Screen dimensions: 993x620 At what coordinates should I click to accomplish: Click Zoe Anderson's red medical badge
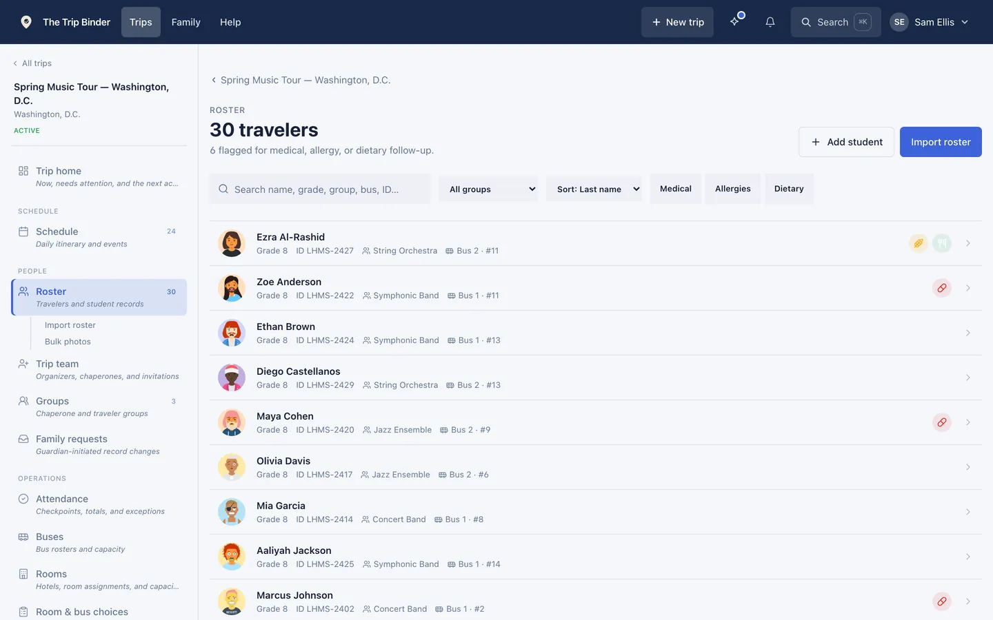coord(942,288)
